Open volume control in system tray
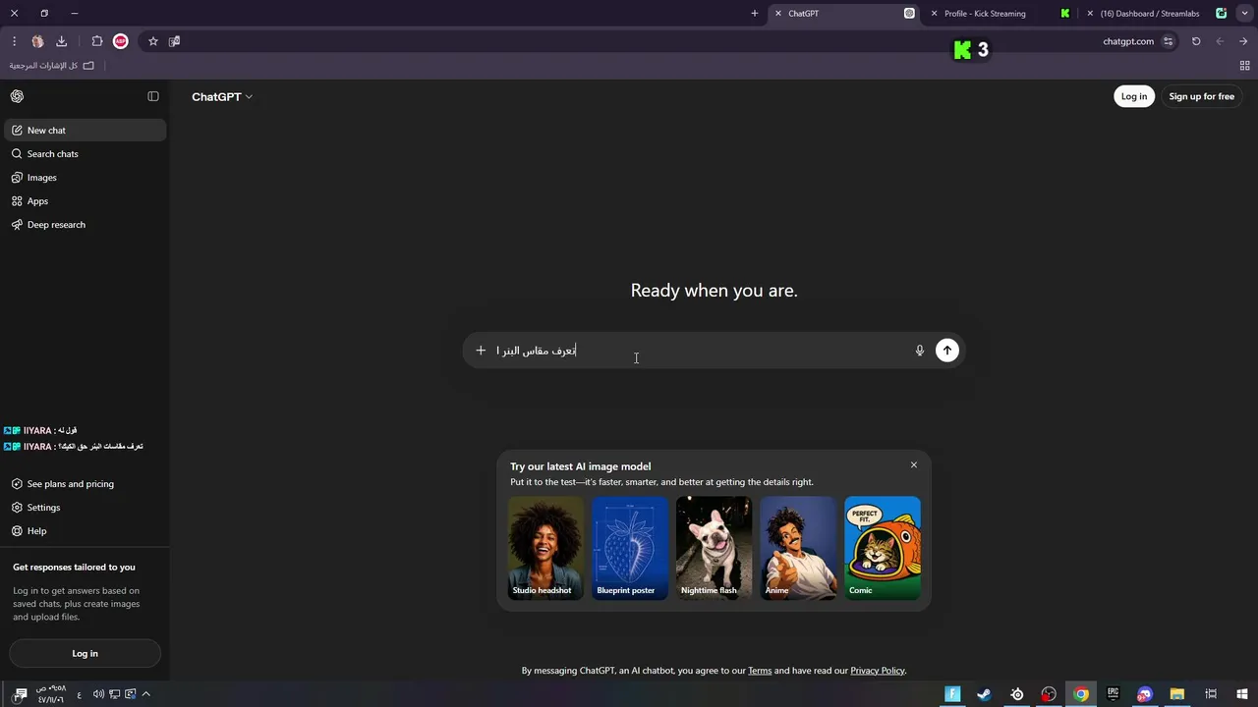This screenshot has width=1258, height=707. point(98,694)
